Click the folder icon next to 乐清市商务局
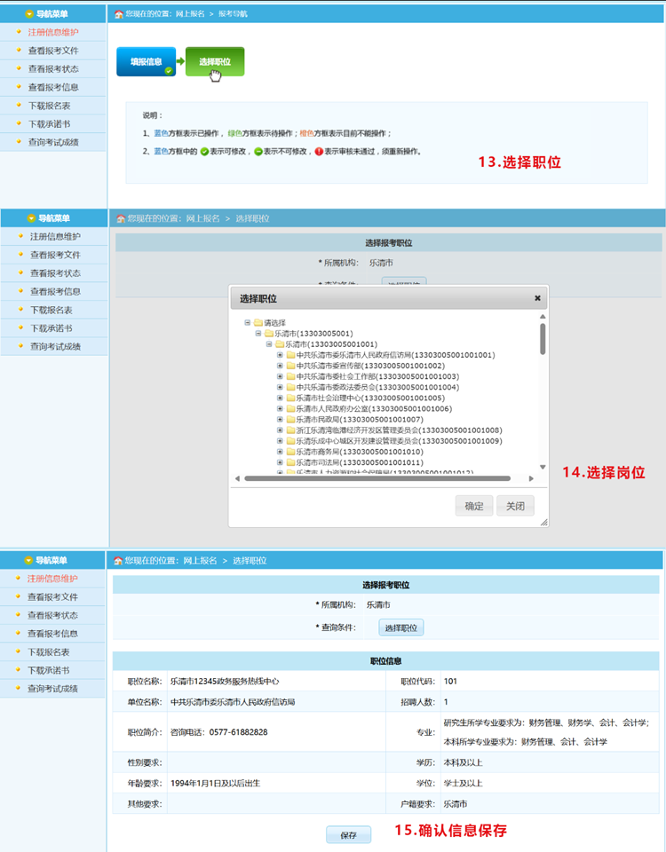This screenshot has width=666, height=852. click(289, 452)
